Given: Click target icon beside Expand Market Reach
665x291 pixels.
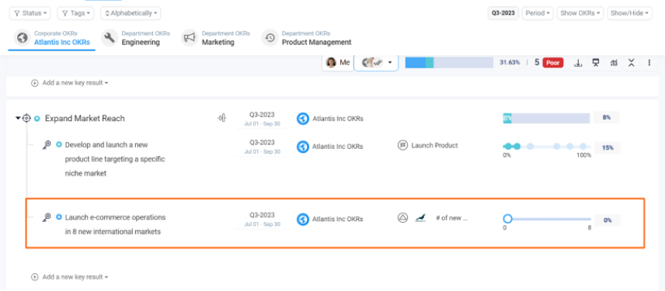Looking at the screenshot, I should tap(26, 118).
